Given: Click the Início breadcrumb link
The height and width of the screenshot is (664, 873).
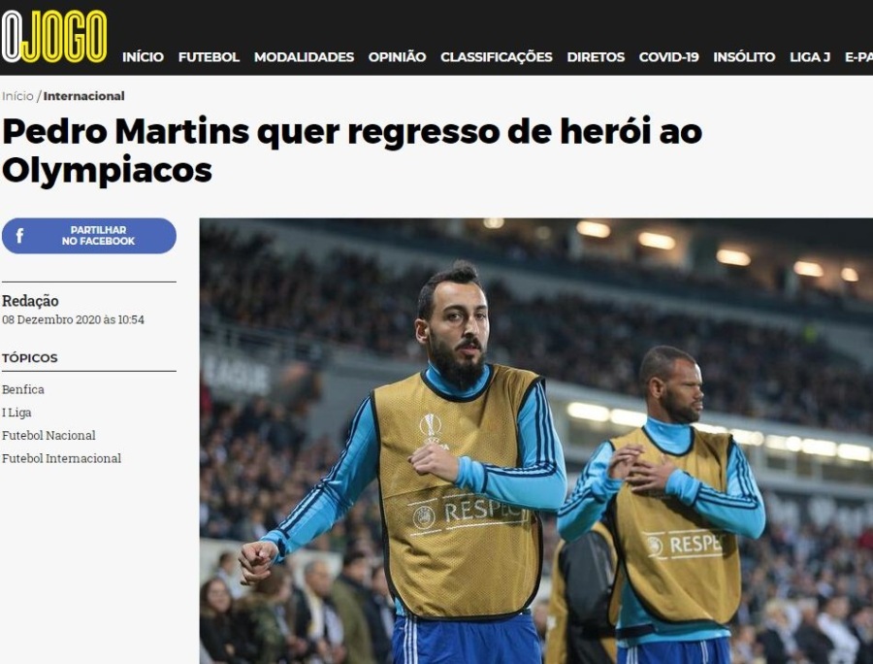Looking at the screenshot, I should coord(17,96).
